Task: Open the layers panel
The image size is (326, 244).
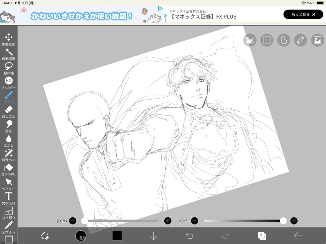Action: click(x=262, y=236)
